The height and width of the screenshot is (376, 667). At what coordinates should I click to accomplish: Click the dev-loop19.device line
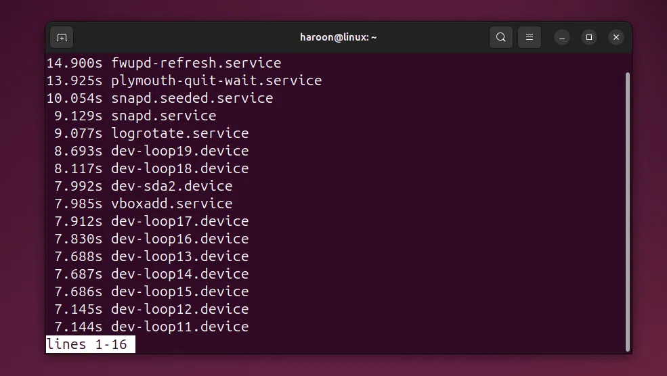(x=179, y=151)
